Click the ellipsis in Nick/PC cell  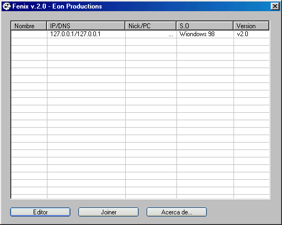point(171,35)
